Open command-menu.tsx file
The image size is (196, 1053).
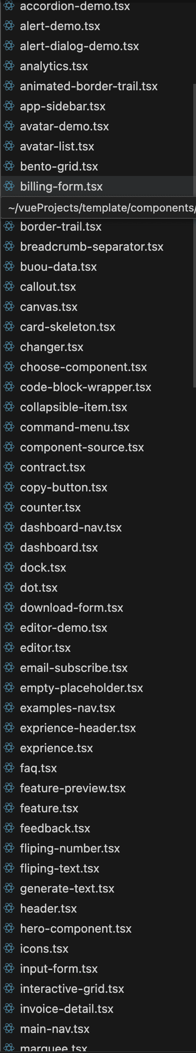pyautogui.click(x=97, y=427)
